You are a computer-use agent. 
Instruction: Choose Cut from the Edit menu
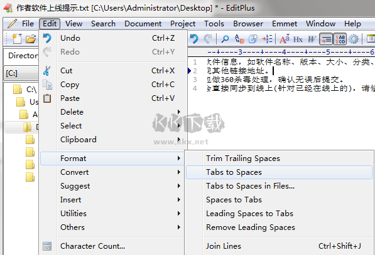[112, 71]
